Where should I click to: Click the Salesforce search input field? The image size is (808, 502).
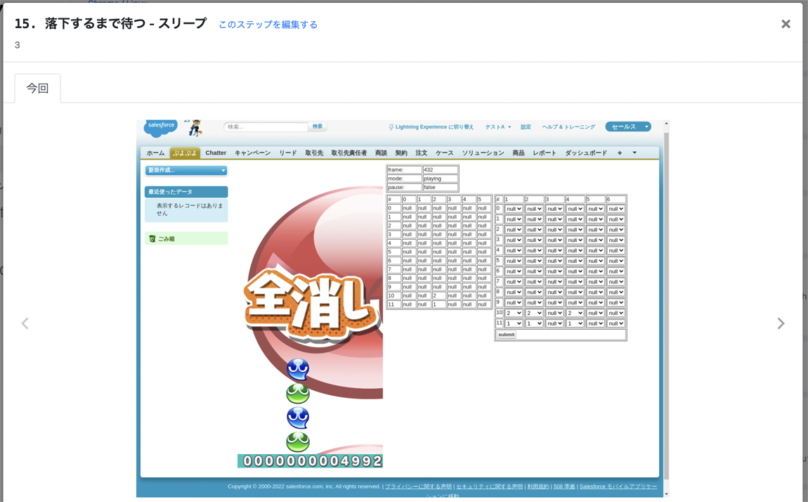266,127
